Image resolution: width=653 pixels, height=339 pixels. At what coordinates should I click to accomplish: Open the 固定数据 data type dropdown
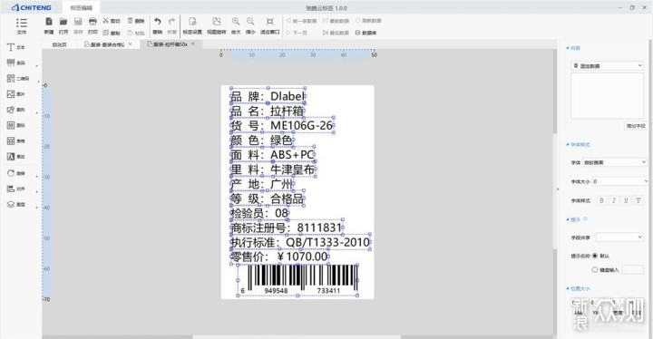pyautogui.click(x=607, y=66)
